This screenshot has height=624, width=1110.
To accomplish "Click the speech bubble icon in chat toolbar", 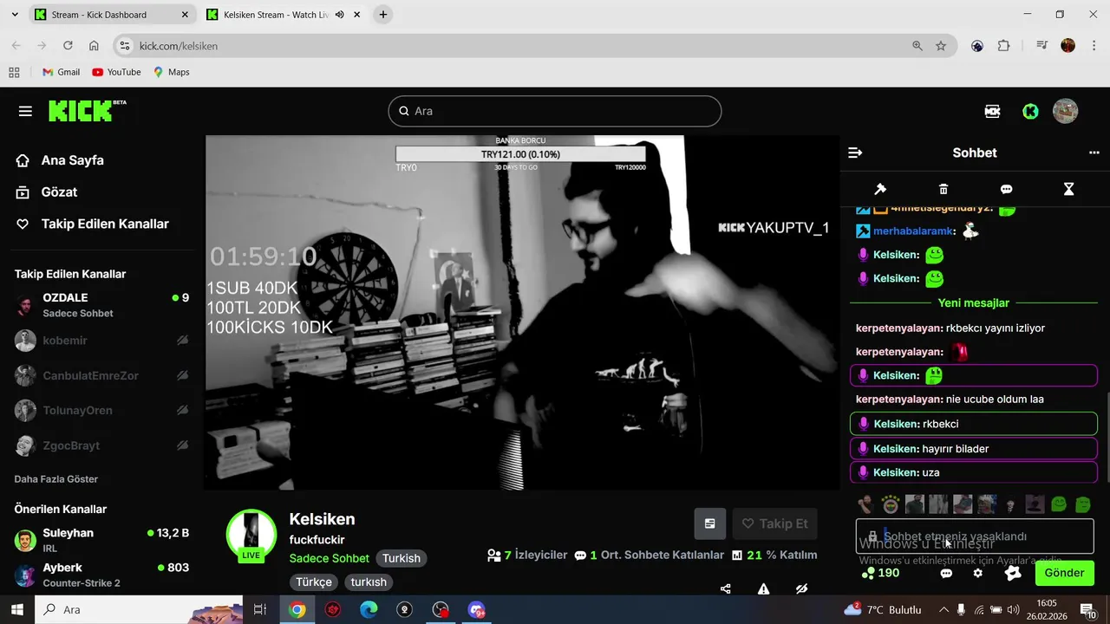I will 1006,189.
